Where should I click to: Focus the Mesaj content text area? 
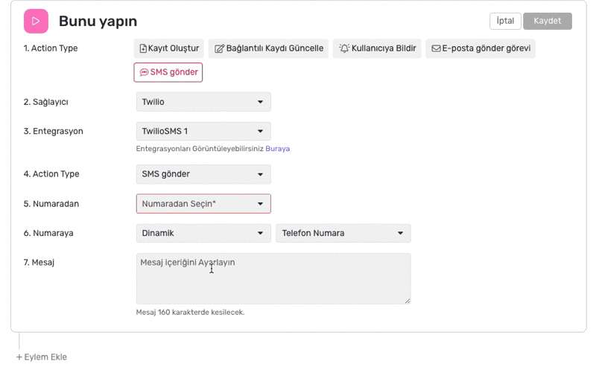[x=273, y=279]
